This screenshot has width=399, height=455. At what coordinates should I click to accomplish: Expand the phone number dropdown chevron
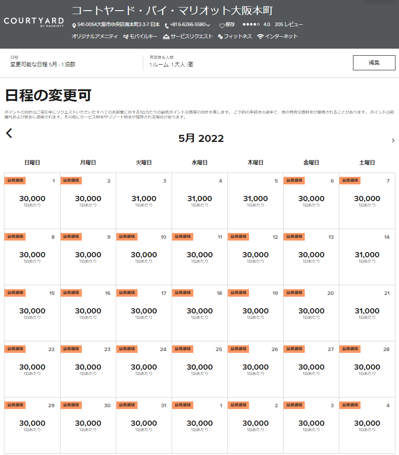pyautogui.click(x=208, y=25)
